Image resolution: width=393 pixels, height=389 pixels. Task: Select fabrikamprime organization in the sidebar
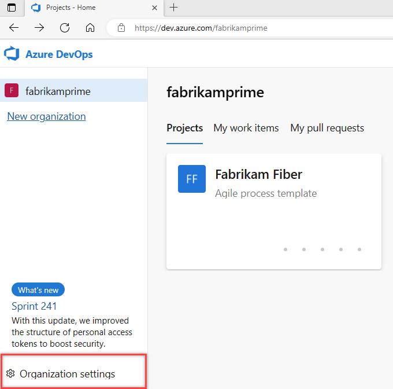tap(74, 90)
